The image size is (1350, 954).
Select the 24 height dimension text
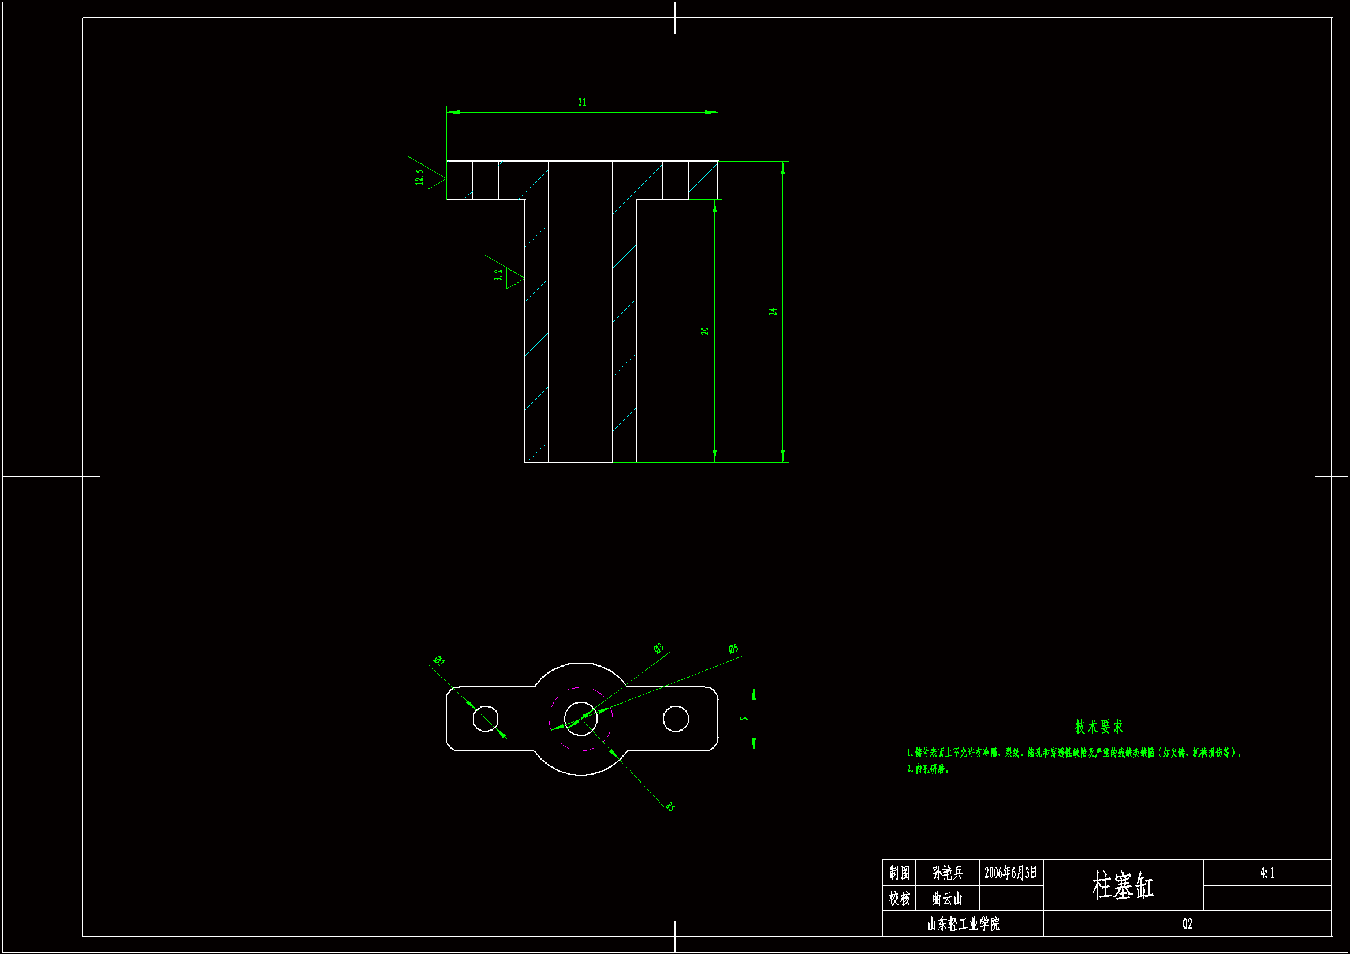pos(773,312)
